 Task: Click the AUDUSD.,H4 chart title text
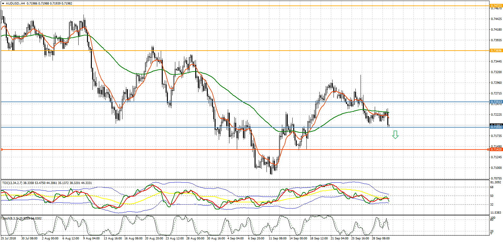[15, 3]
